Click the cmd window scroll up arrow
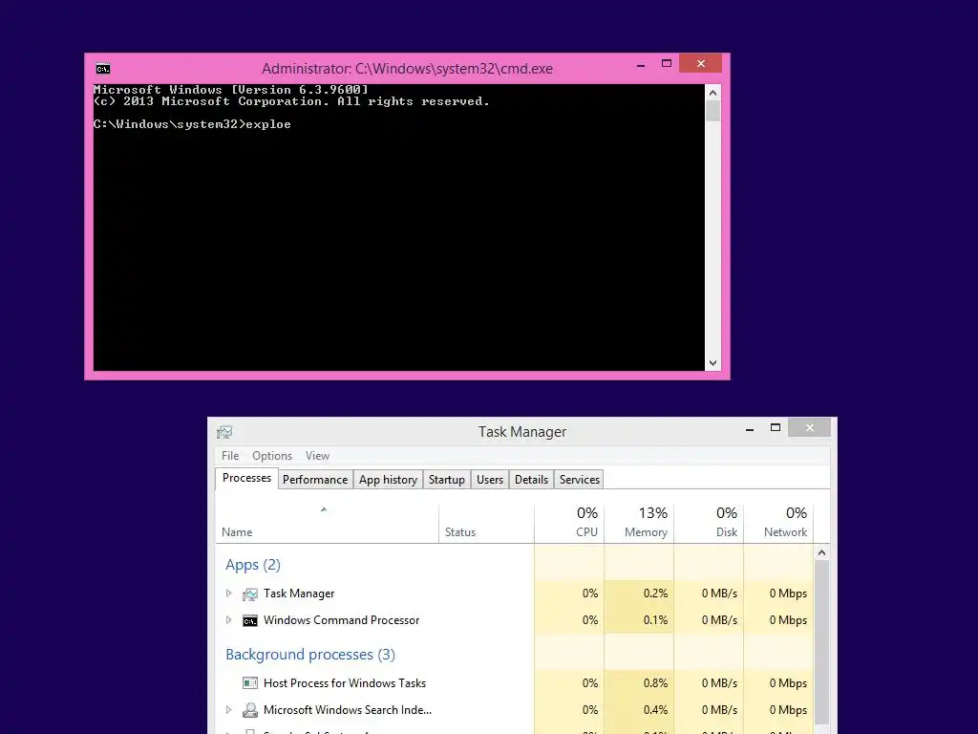Screen dimensions: 978x734 (712, 93)
